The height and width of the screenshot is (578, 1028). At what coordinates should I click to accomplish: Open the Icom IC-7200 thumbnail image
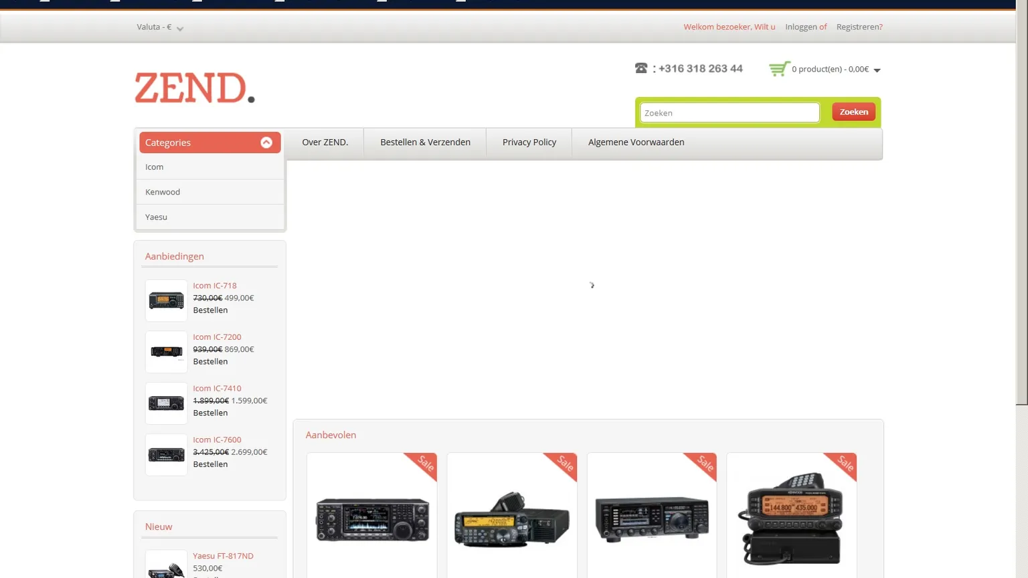[x=166, y=352]
